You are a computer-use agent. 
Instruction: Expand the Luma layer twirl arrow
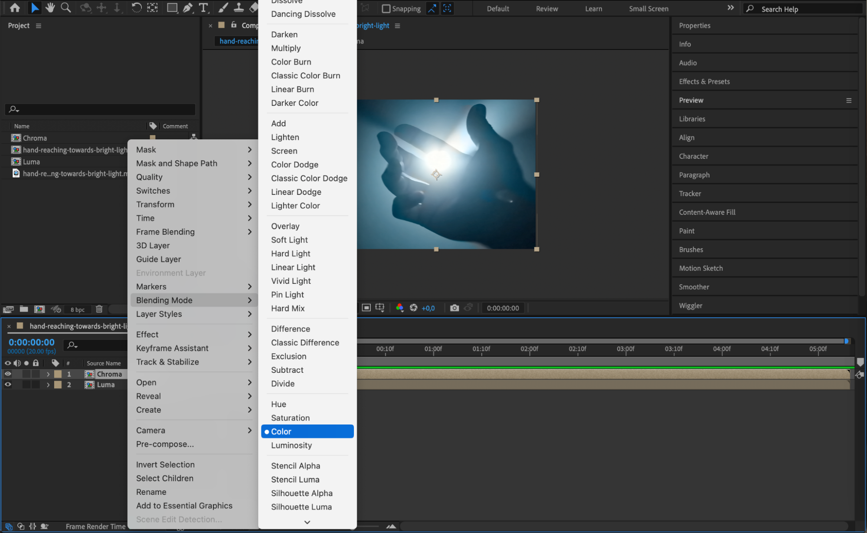click(48, 385)
